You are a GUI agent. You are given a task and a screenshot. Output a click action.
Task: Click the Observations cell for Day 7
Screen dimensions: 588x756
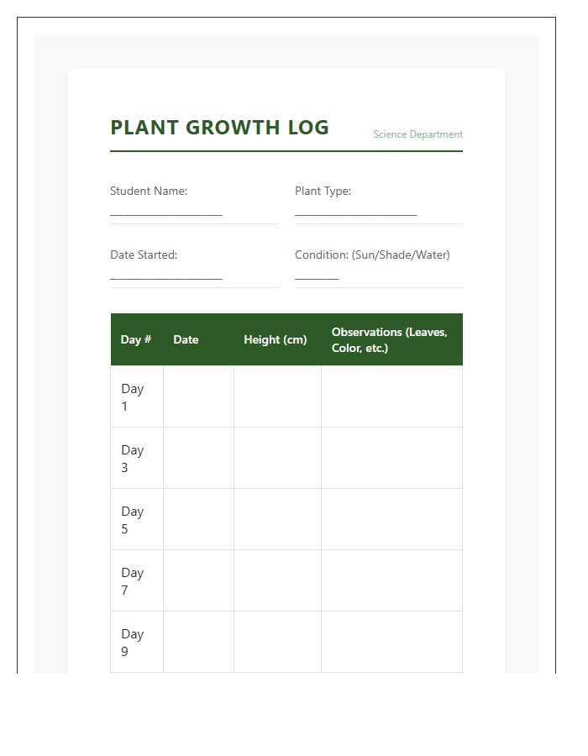click(x=391, y=580)
